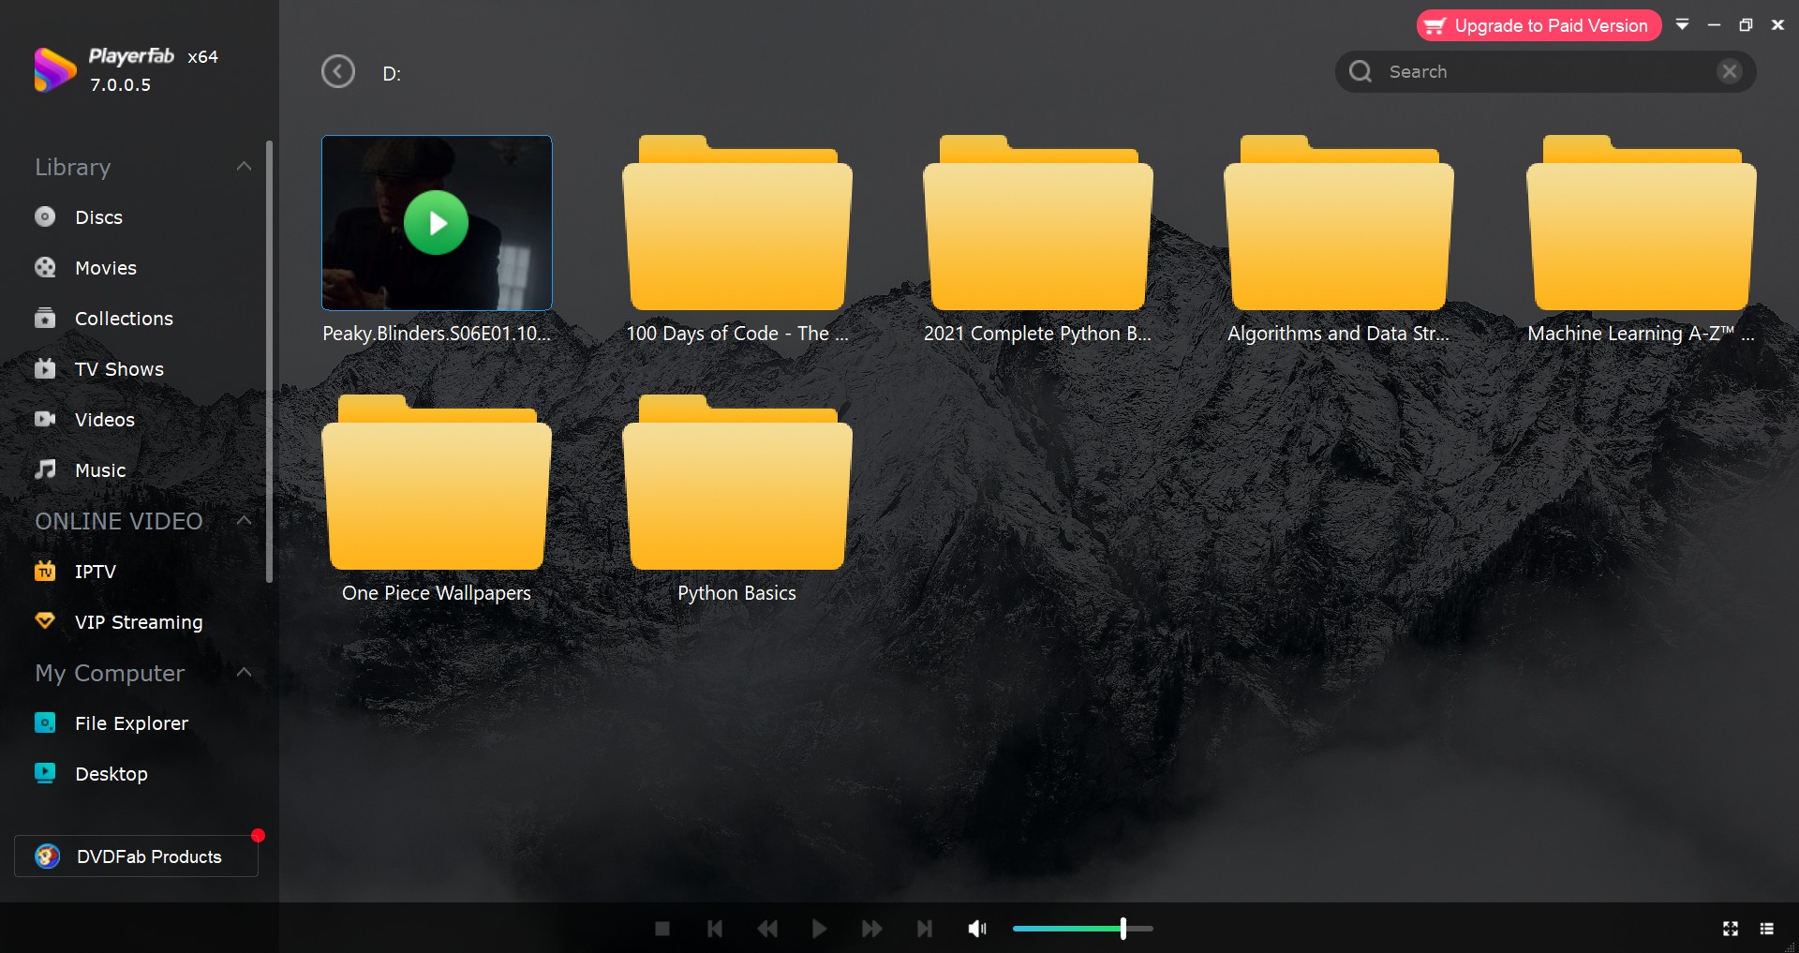The width and height of the screenshot is (1799, 953).
Task: Mute audio with the speaker icon
Action: click(977, 929)
